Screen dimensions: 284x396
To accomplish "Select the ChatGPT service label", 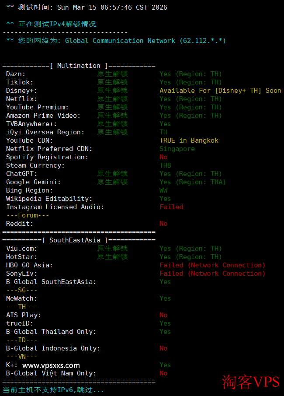I will pyautogui.click(x=22, y=174).
